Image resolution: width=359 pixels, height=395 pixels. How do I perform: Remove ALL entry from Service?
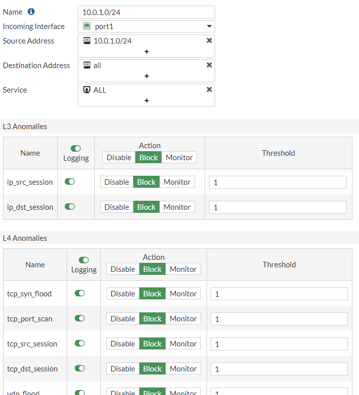209,90
